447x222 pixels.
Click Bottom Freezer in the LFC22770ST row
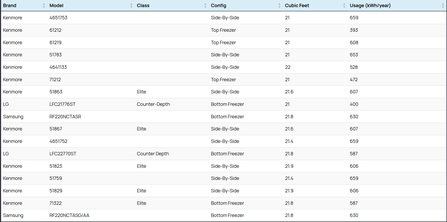coord(227,154)
